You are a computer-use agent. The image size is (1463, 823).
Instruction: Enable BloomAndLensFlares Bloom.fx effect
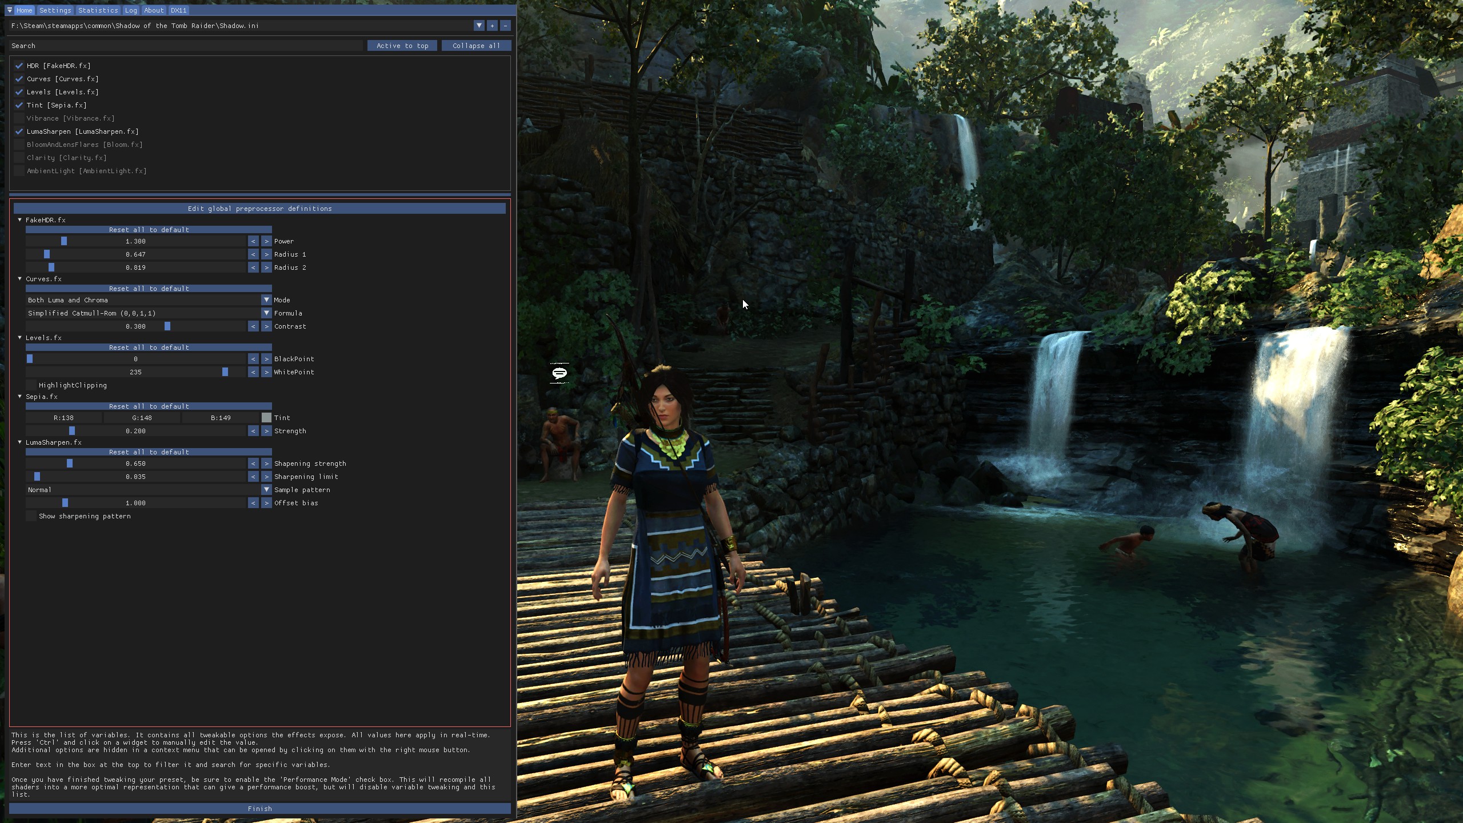19,145
